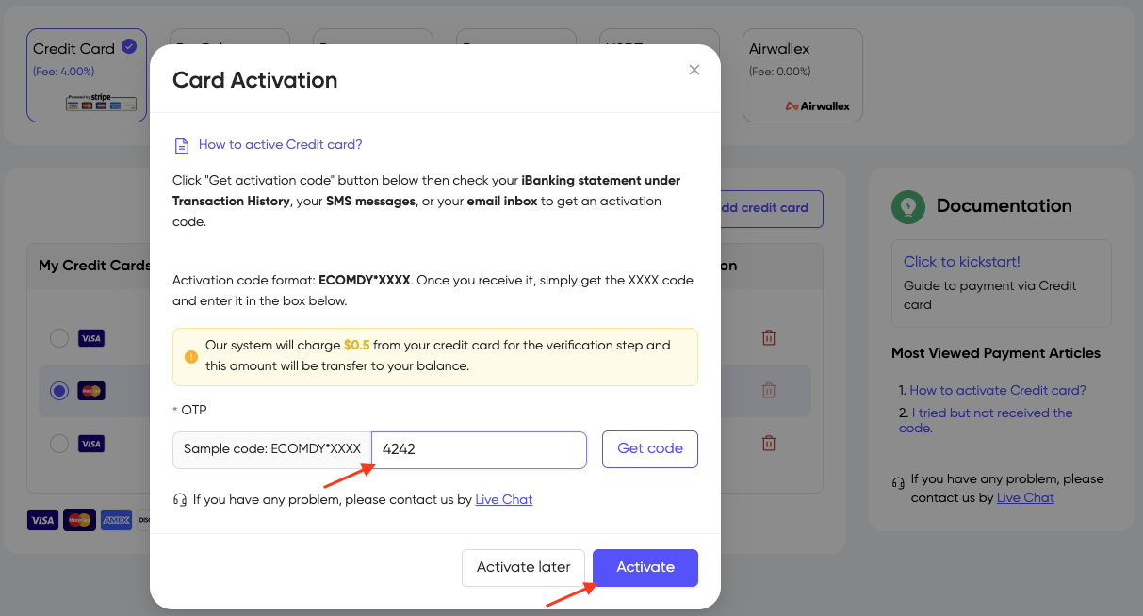Open "I tried but not received the code" article
The image size is (1143, 616).
(x=991, y=420)
